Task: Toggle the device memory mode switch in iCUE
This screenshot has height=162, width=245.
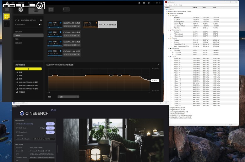Action: click(40, 25)
